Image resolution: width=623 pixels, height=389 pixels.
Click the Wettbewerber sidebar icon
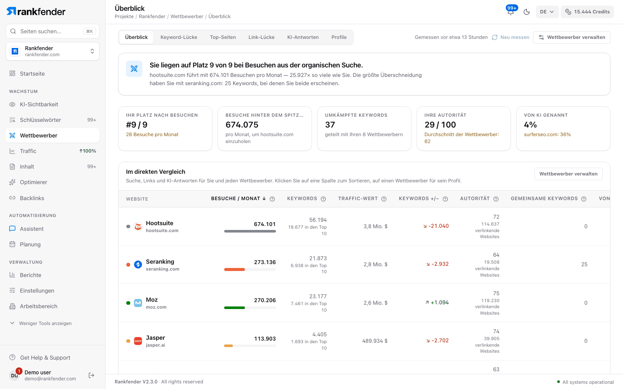click(x=12, y=135)
